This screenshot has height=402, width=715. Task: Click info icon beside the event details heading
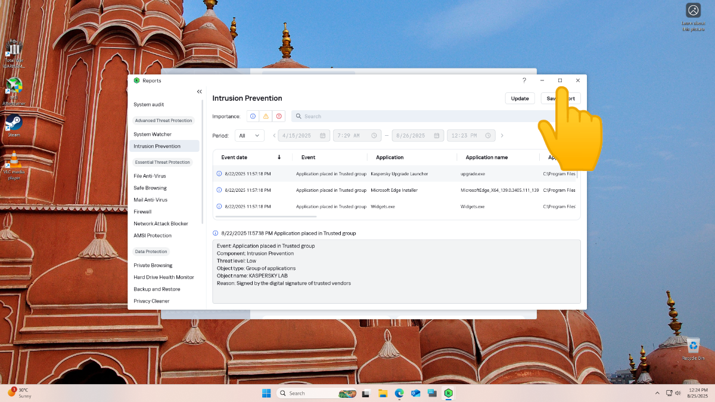pyautogui.click(x=216, y=233)
